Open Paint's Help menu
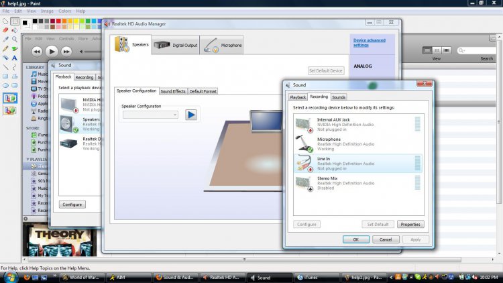Viewport: 503px width, 283px height. pos(80,11)
